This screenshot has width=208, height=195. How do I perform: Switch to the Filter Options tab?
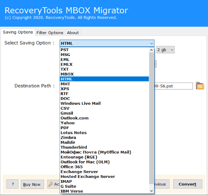(x=50, y=33)
